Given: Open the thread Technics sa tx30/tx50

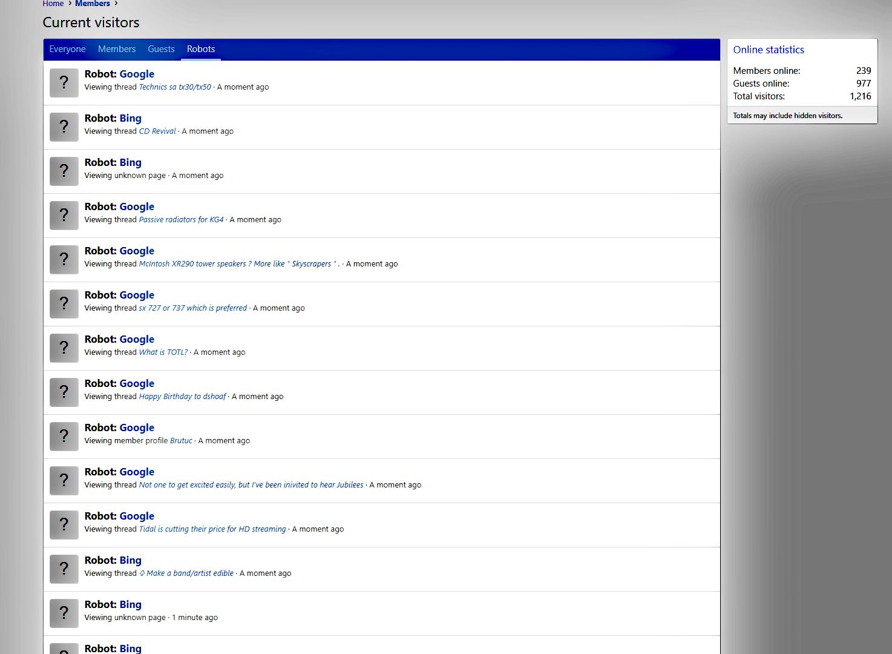Looking at the screenshot, I should click(x=175, y=87).
